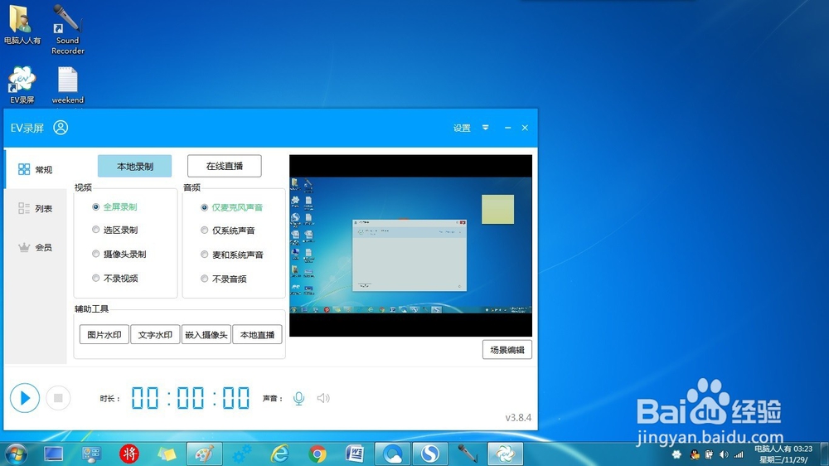Viewport: 829px width, 466px height.
Task: Launch Google Chrome from the taskbar
Action: (x=318, y=454)
